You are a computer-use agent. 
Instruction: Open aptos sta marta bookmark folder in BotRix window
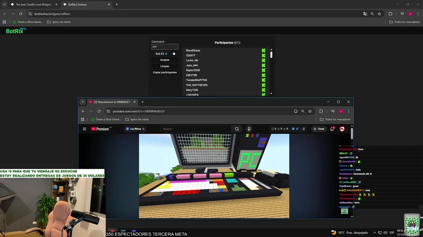[59, 22]
